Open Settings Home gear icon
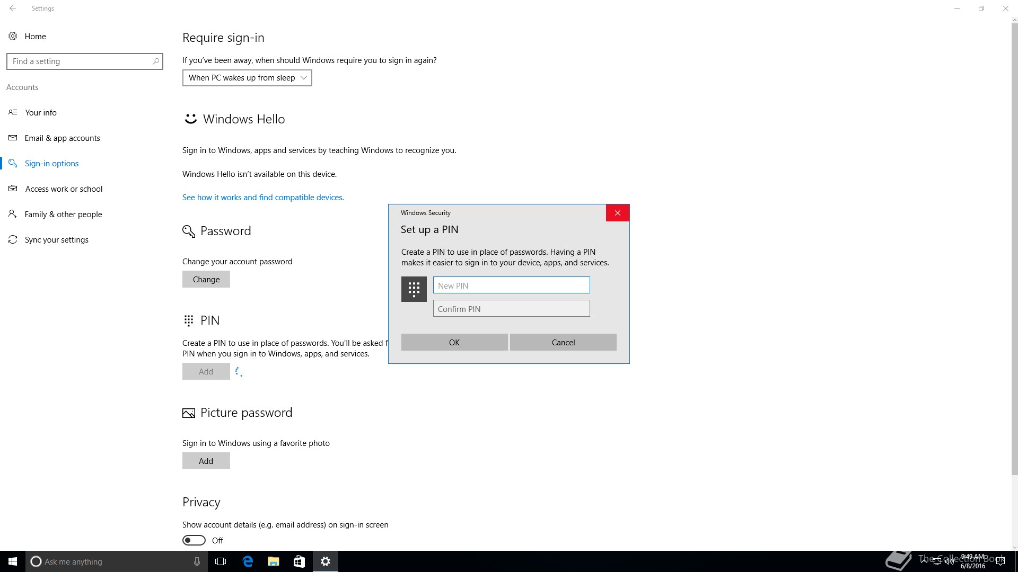This screenshot has width=1018, height=572. click(13, 36)
